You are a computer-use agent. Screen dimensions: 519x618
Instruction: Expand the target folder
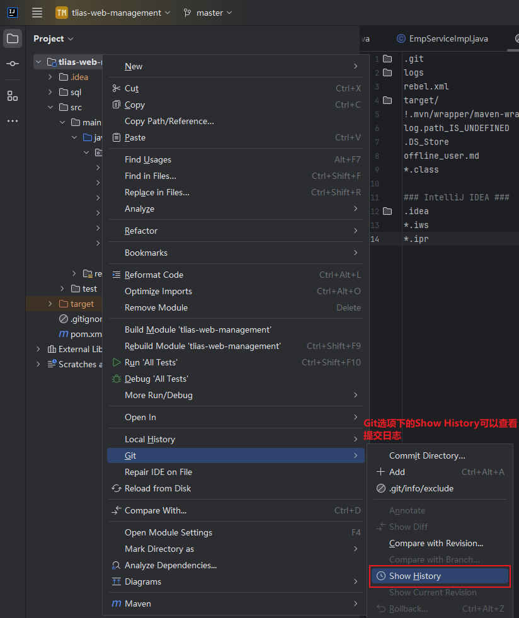coord(50,304)
